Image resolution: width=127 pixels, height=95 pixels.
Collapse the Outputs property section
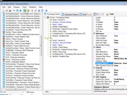pos(94,68)
